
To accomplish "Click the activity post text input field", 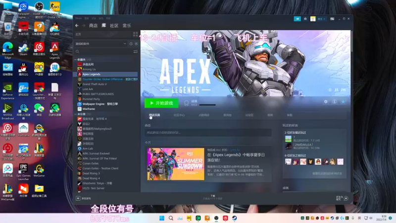I will coord(208,132).
